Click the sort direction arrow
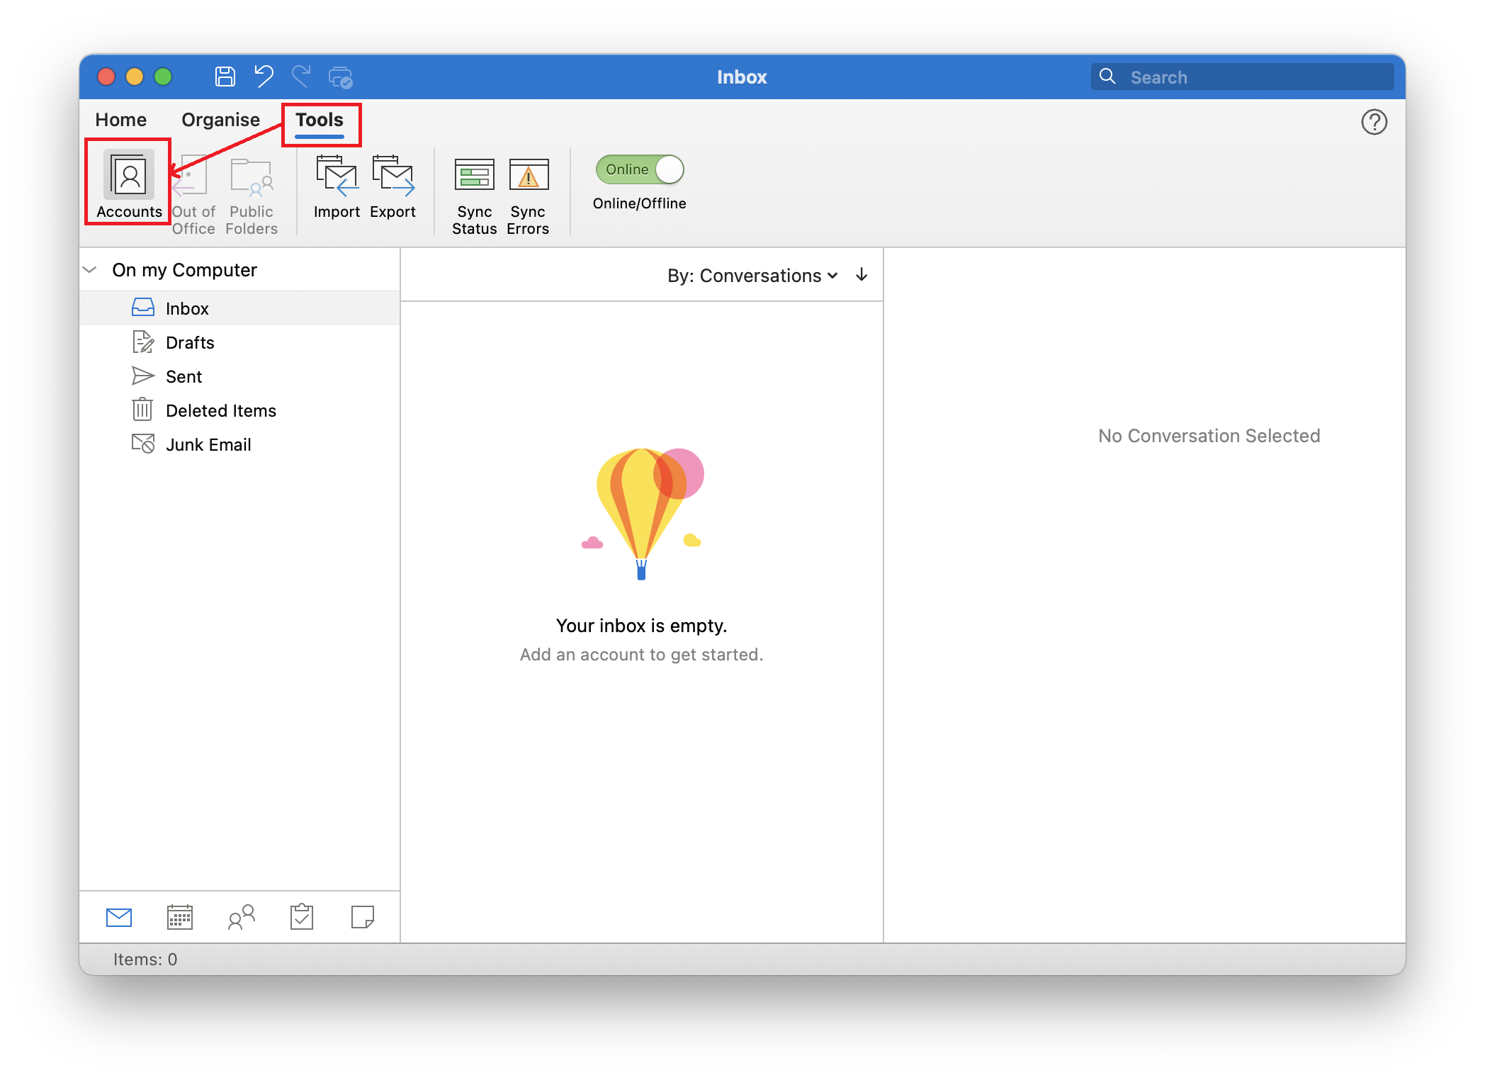The width and height of the screenshot is (1485, 1080). click(862, 276)
